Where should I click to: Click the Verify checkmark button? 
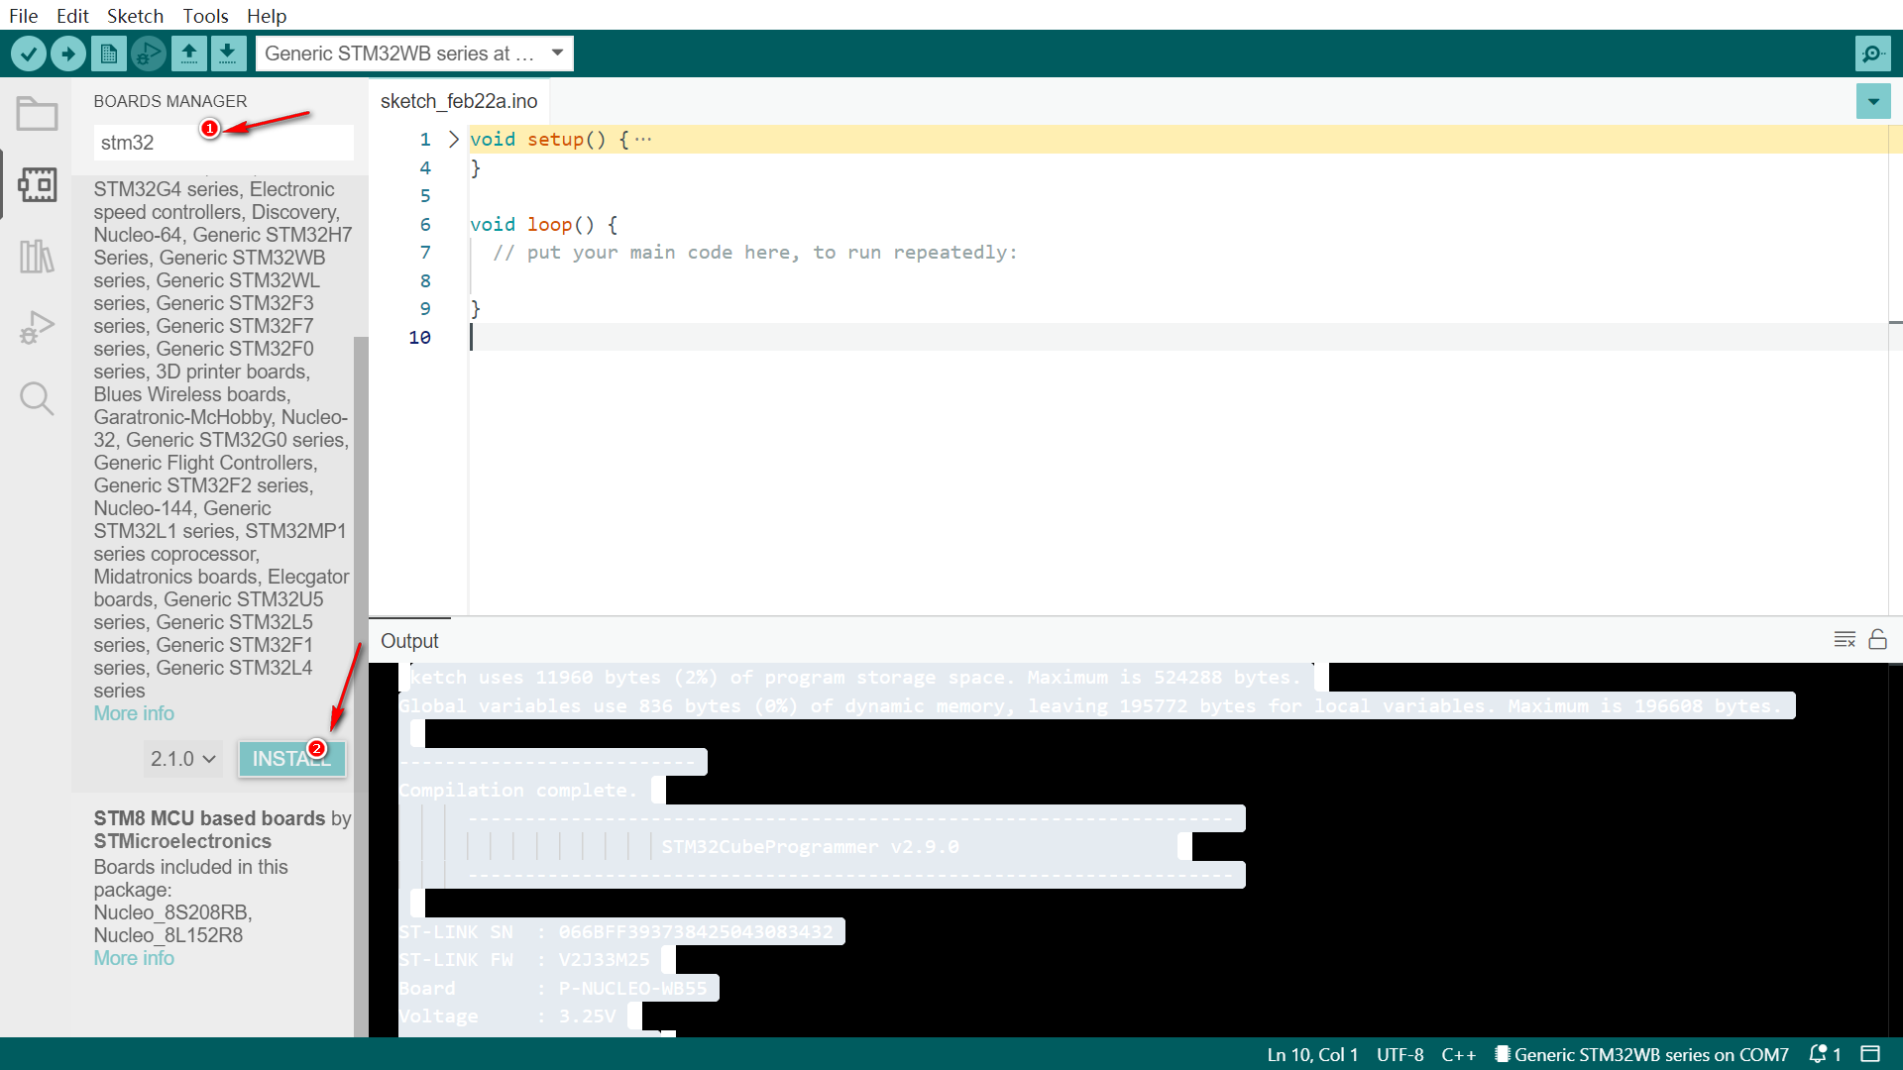click(x=29, y=53)
